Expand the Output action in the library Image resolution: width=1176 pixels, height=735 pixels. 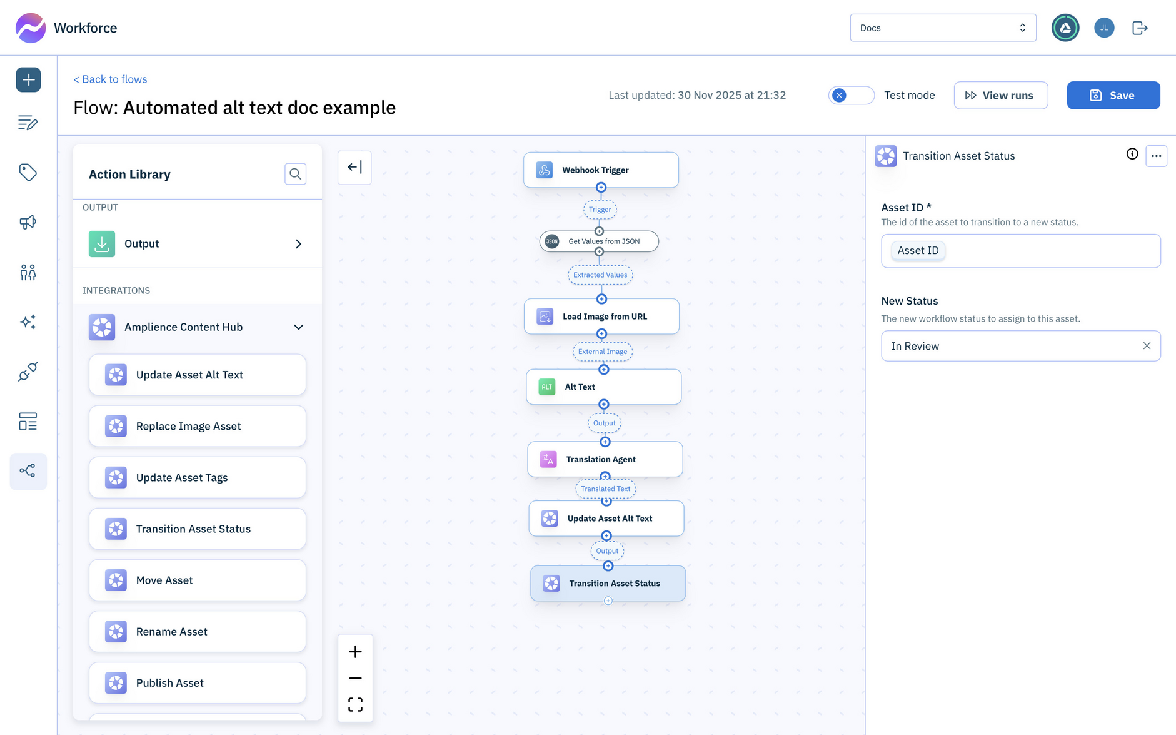click(298, 244)
